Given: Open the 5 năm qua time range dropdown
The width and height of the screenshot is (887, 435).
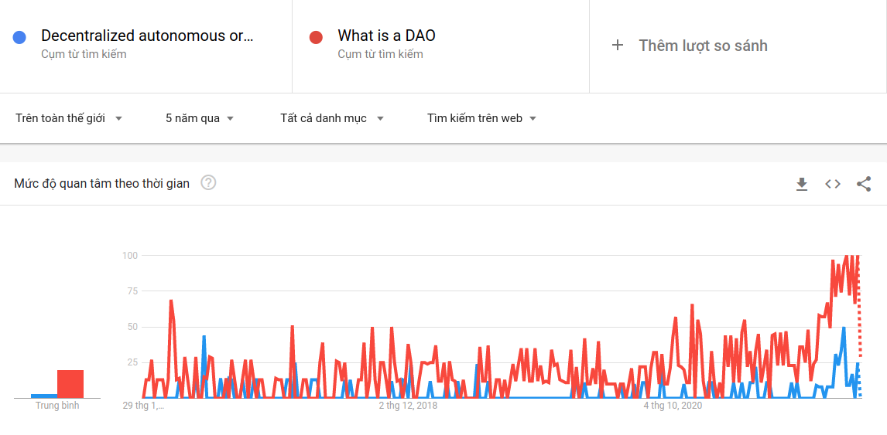Looking at the screenshot, I should click(200, 118).
